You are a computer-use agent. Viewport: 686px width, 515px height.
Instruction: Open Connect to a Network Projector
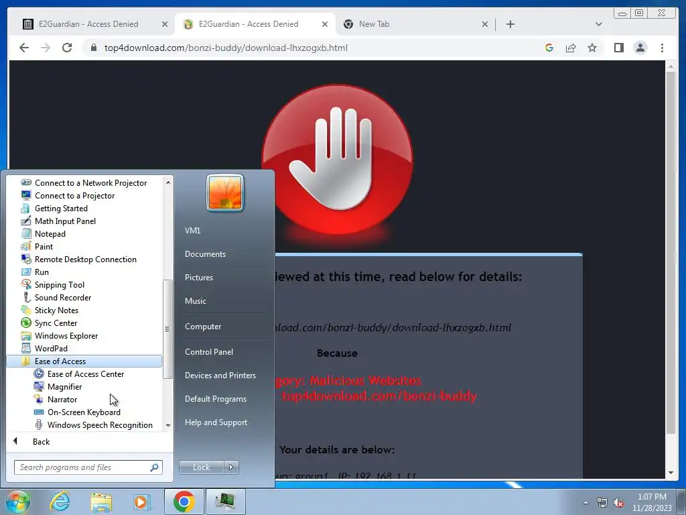tap(84, 182)
